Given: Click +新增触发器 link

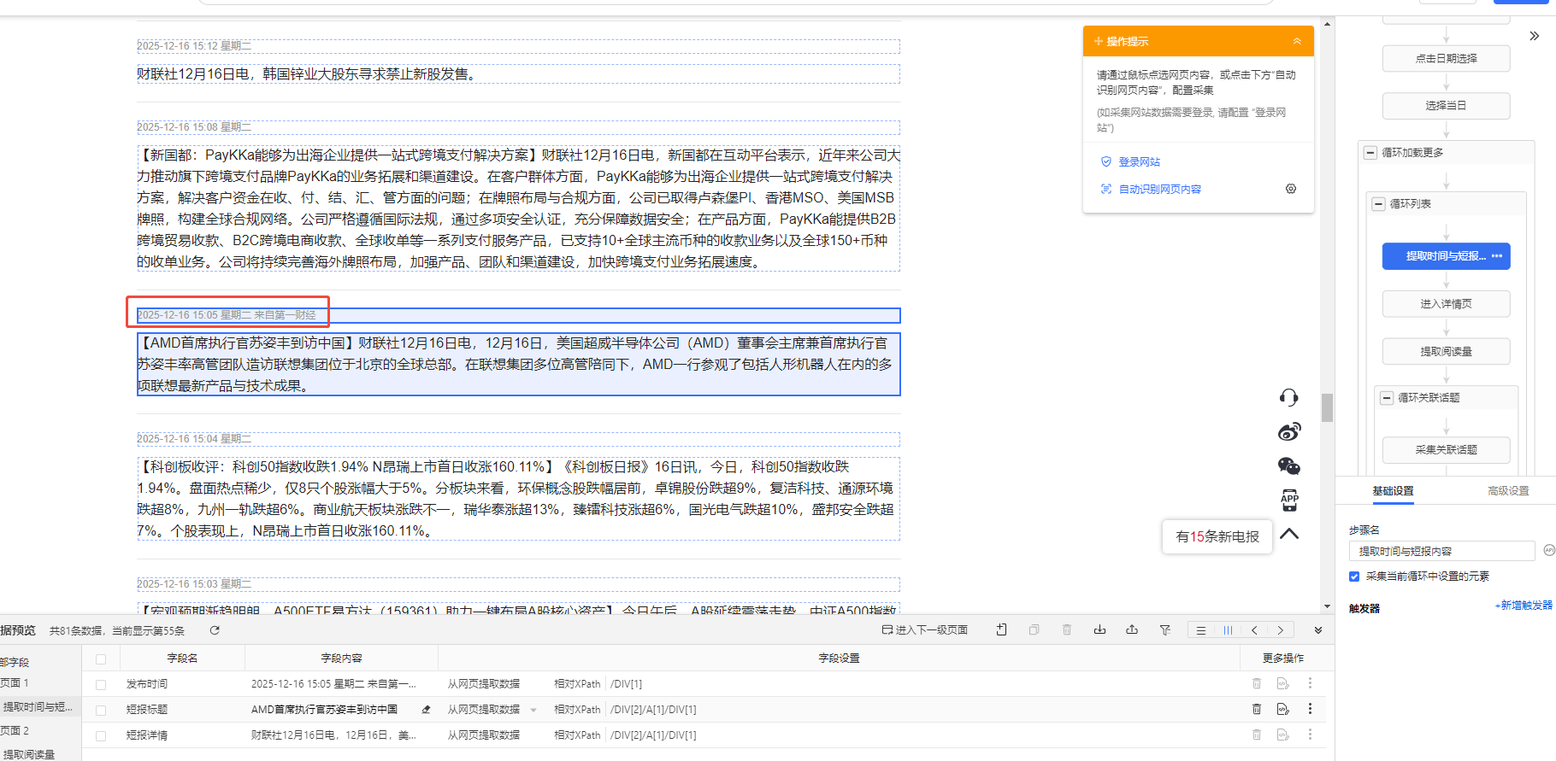Looking at the screenshot, I should (1523, 606).
